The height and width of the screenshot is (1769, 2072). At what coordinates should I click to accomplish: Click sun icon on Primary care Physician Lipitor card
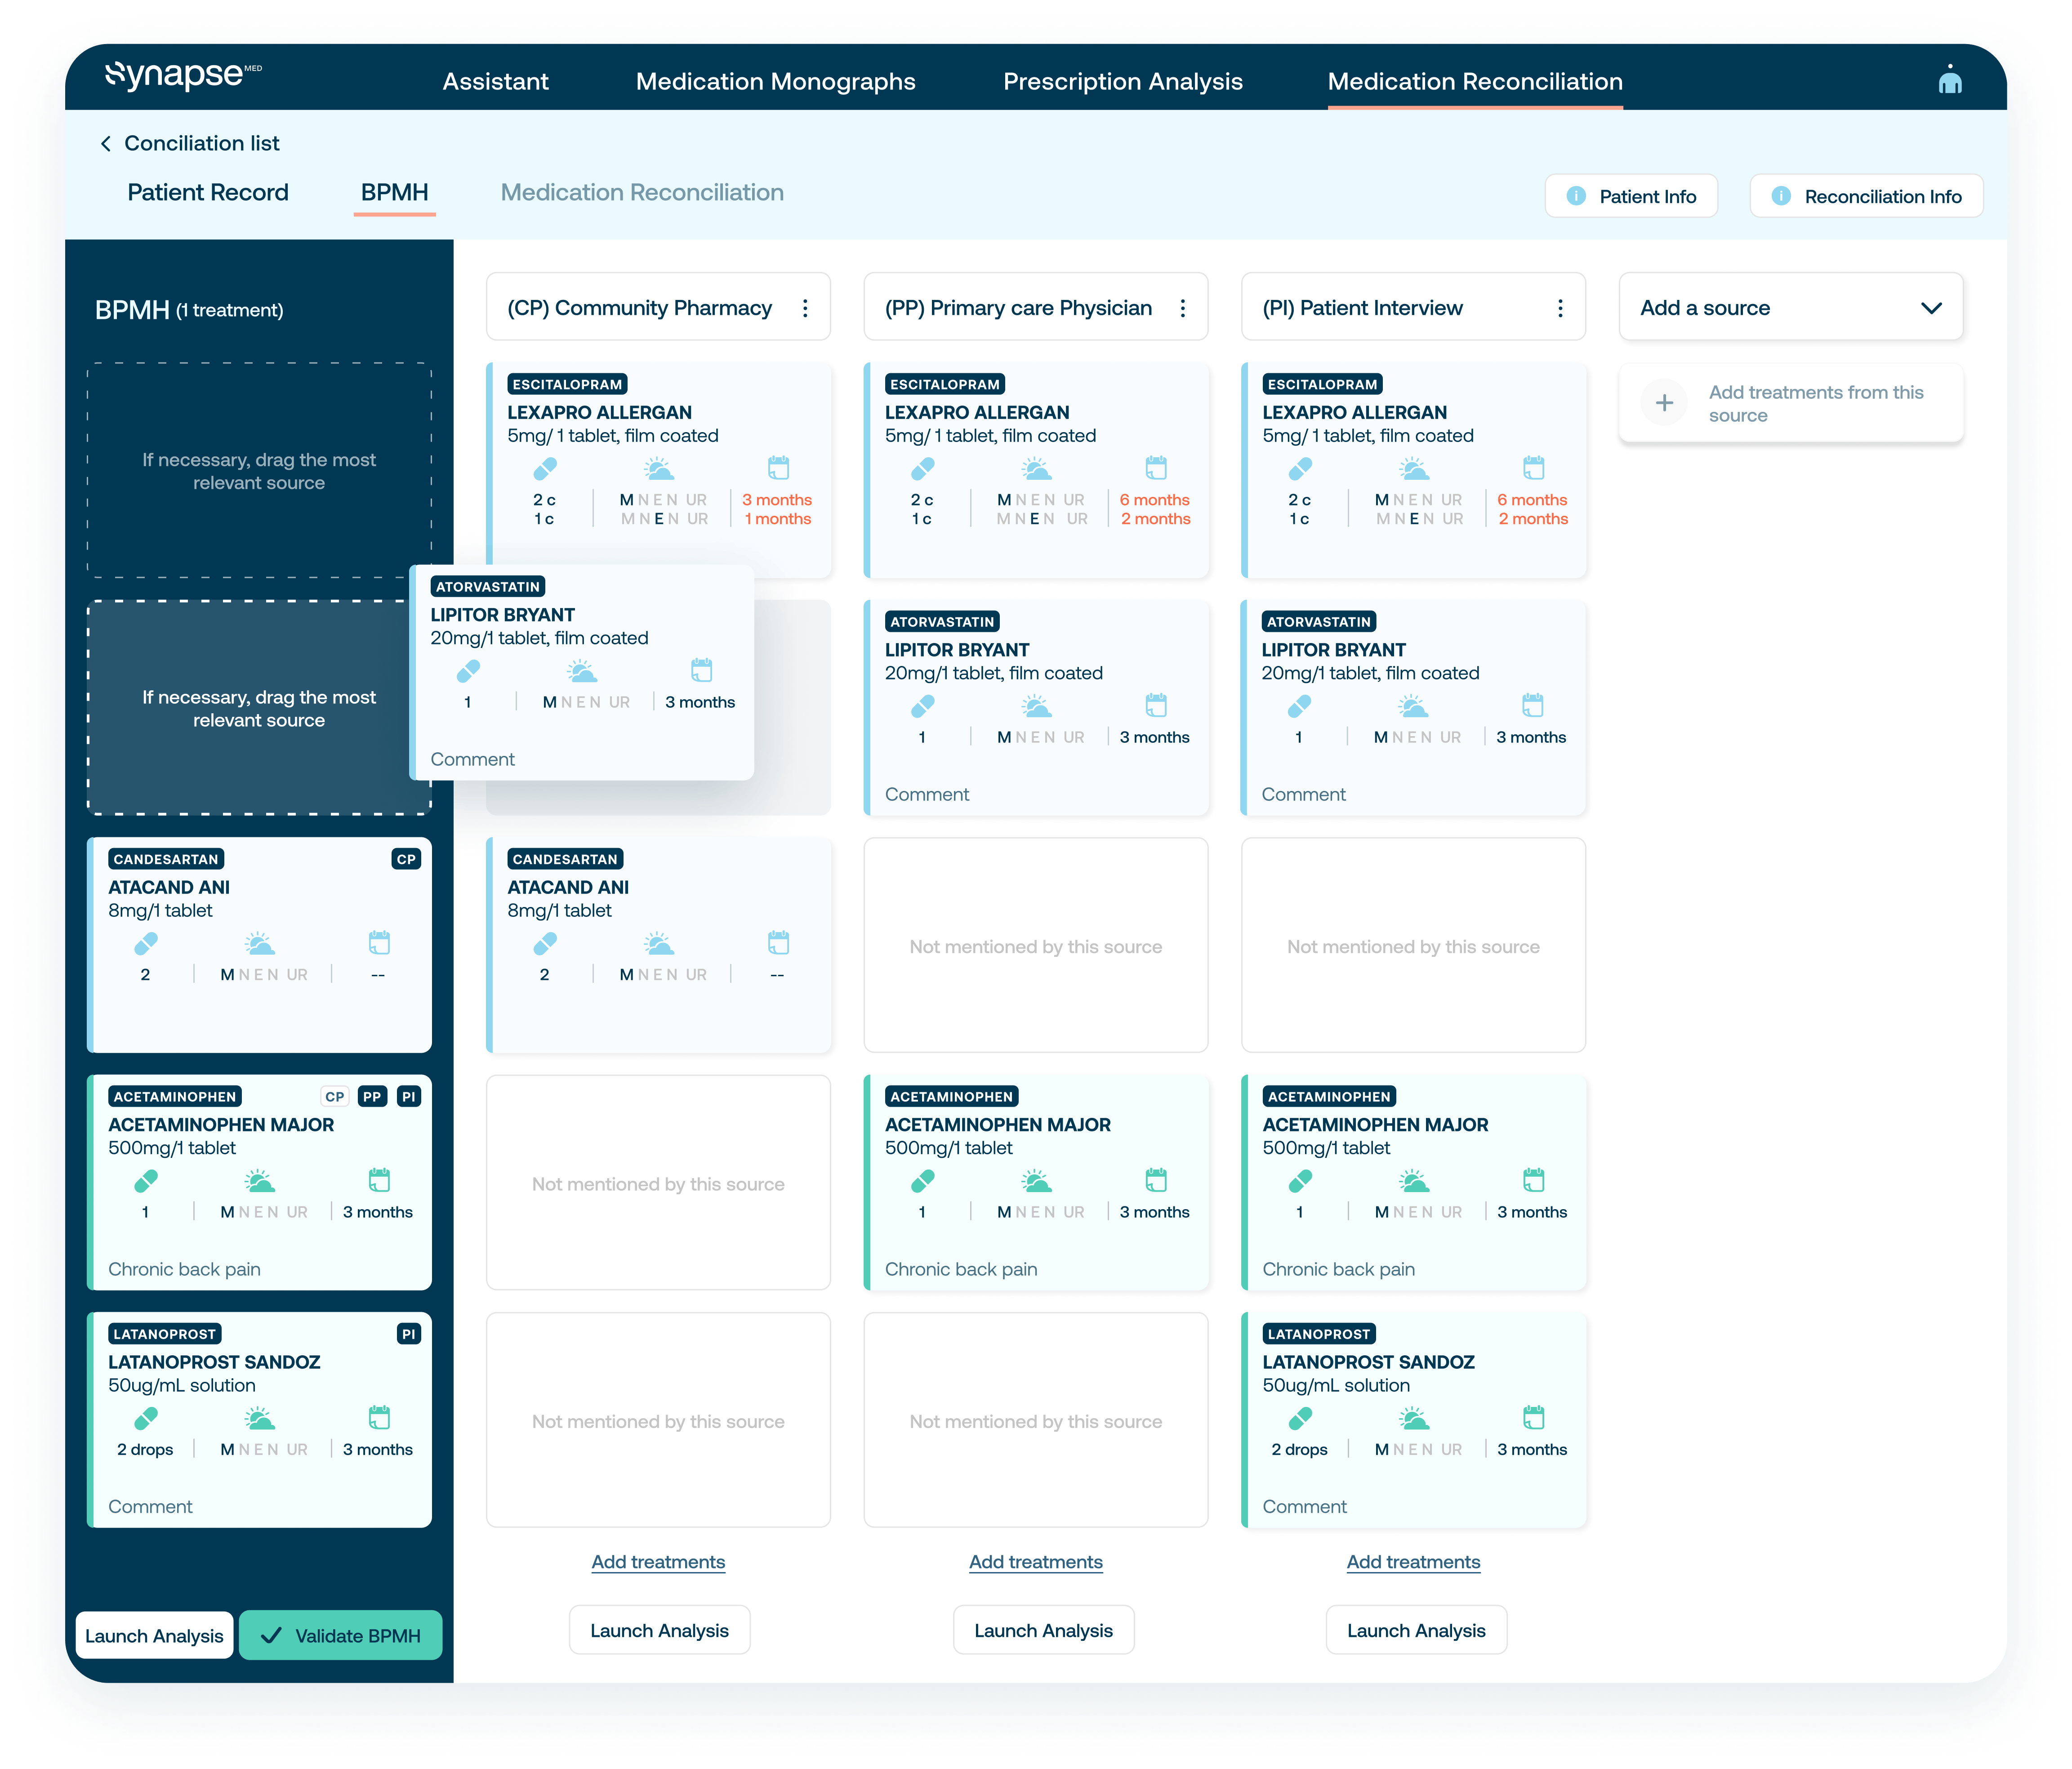[x=1036, y=706]
